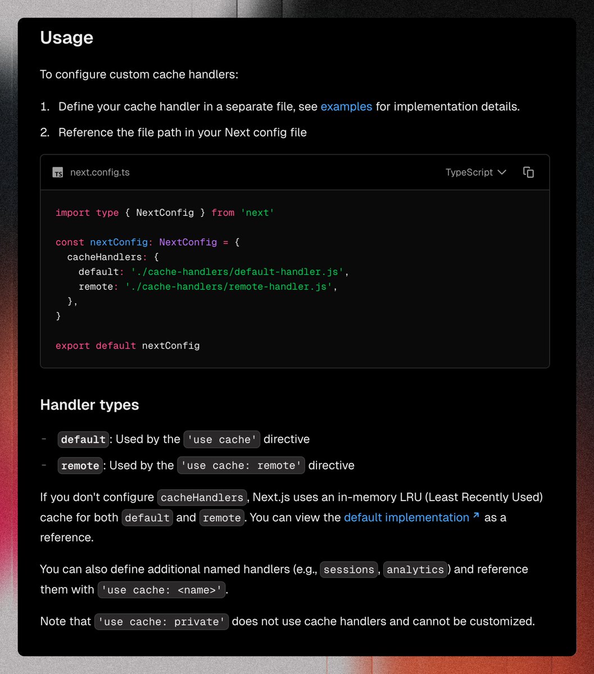This screenshot has width=594, height=674.
Task: Click the 'use cache' code chip
Action: tap(221, 439)
